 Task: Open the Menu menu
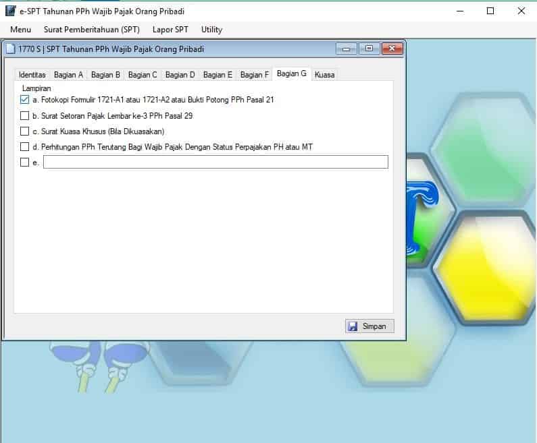click(20, 30)
